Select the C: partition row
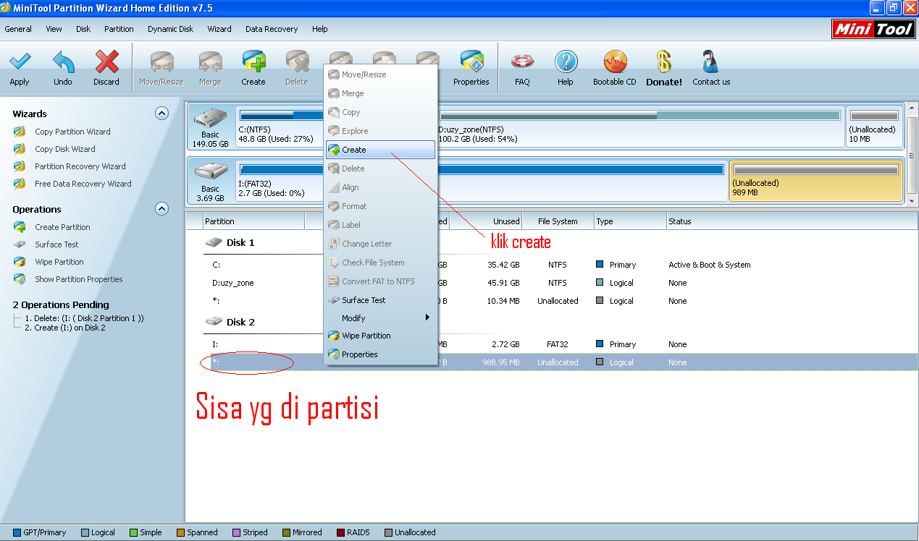Viewport: 919px width, 541px height. point(551,265)
